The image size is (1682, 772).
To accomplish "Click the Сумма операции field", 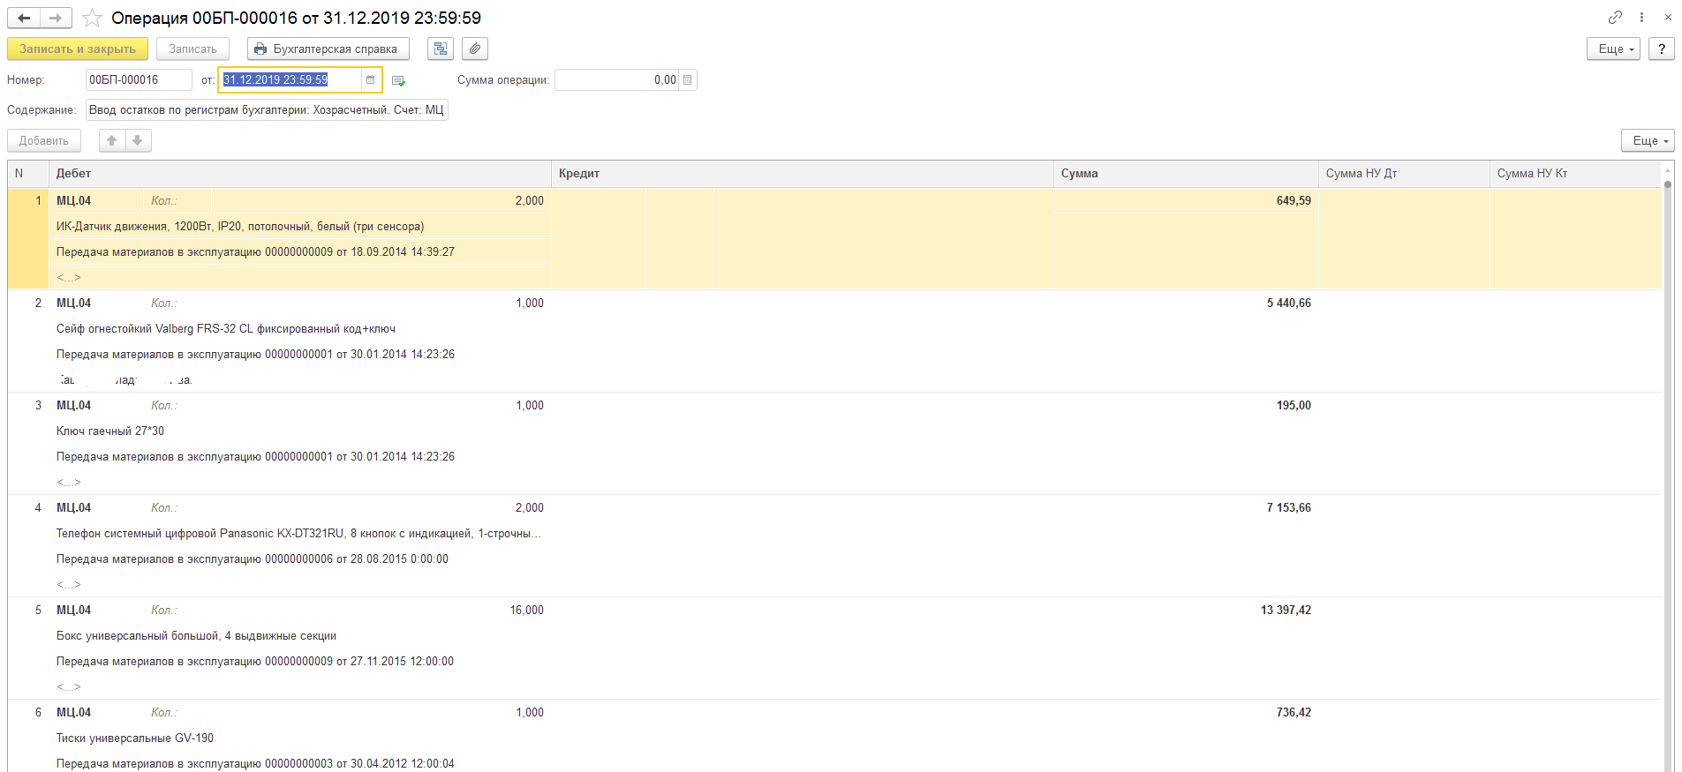I will 617,80.
